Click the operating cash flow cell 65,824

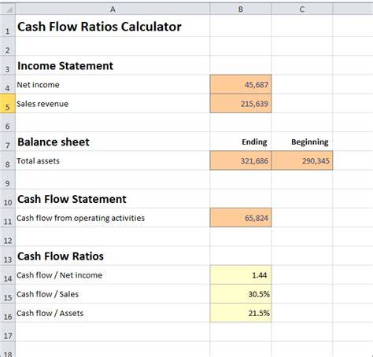(x=241, y=218)
